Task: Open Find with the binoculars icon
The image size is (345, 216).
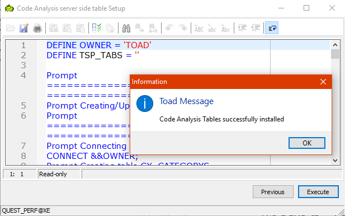Action: (x=126, y=28)
